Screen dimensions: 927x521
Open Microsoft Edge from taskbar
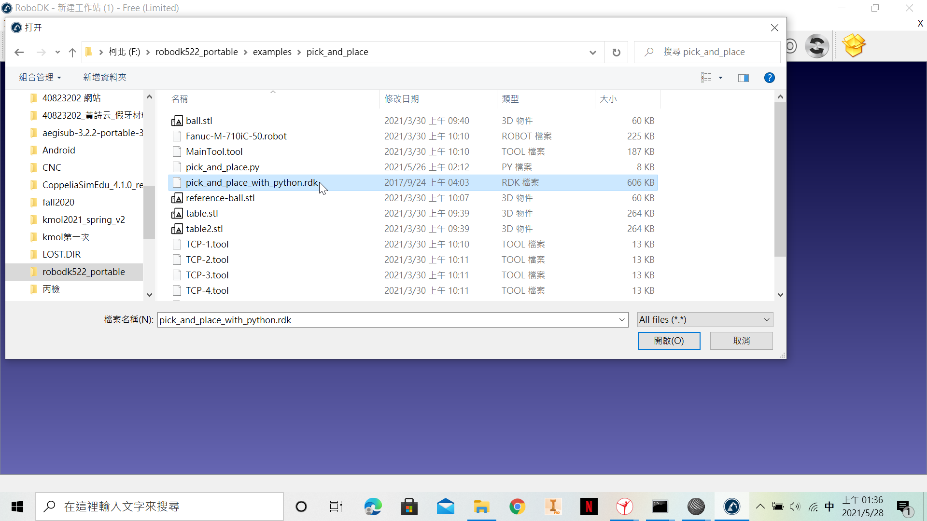coord(373,507)
